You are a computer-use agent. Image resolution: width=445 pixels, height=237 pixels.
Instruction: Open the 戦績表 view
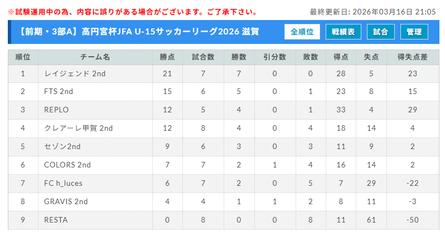pos(343,32)
